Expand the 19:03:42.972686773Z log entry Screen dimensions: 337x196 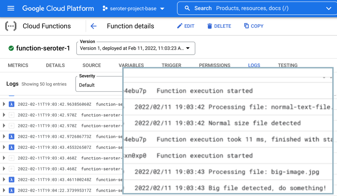[4, 136]
